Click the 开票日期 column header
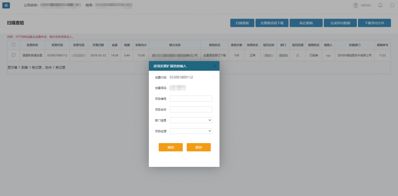 coord(98,45)
